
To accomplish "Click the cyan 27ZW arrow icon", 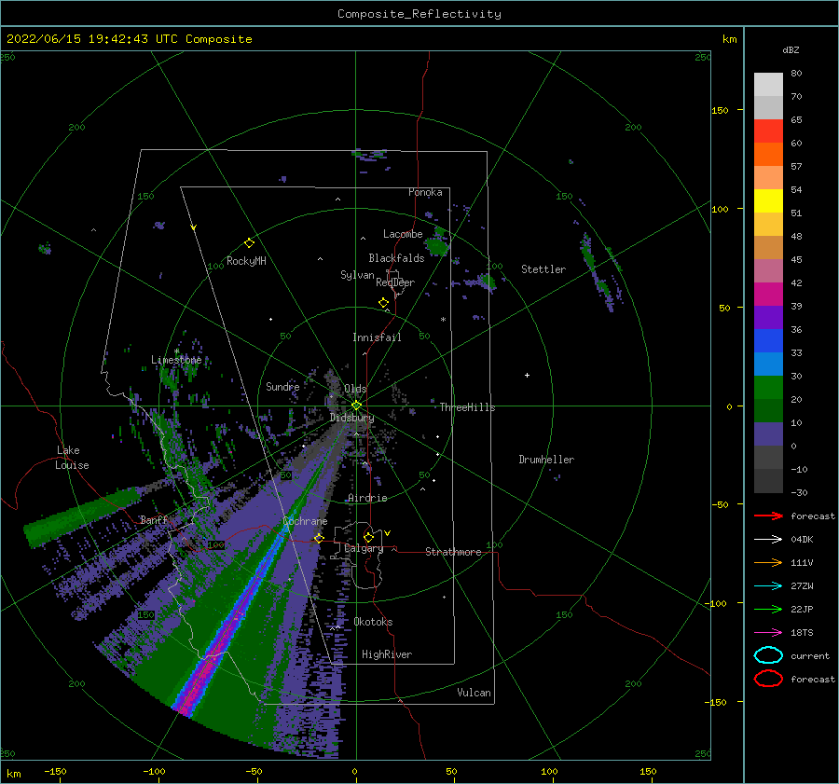I will (768, 586).
